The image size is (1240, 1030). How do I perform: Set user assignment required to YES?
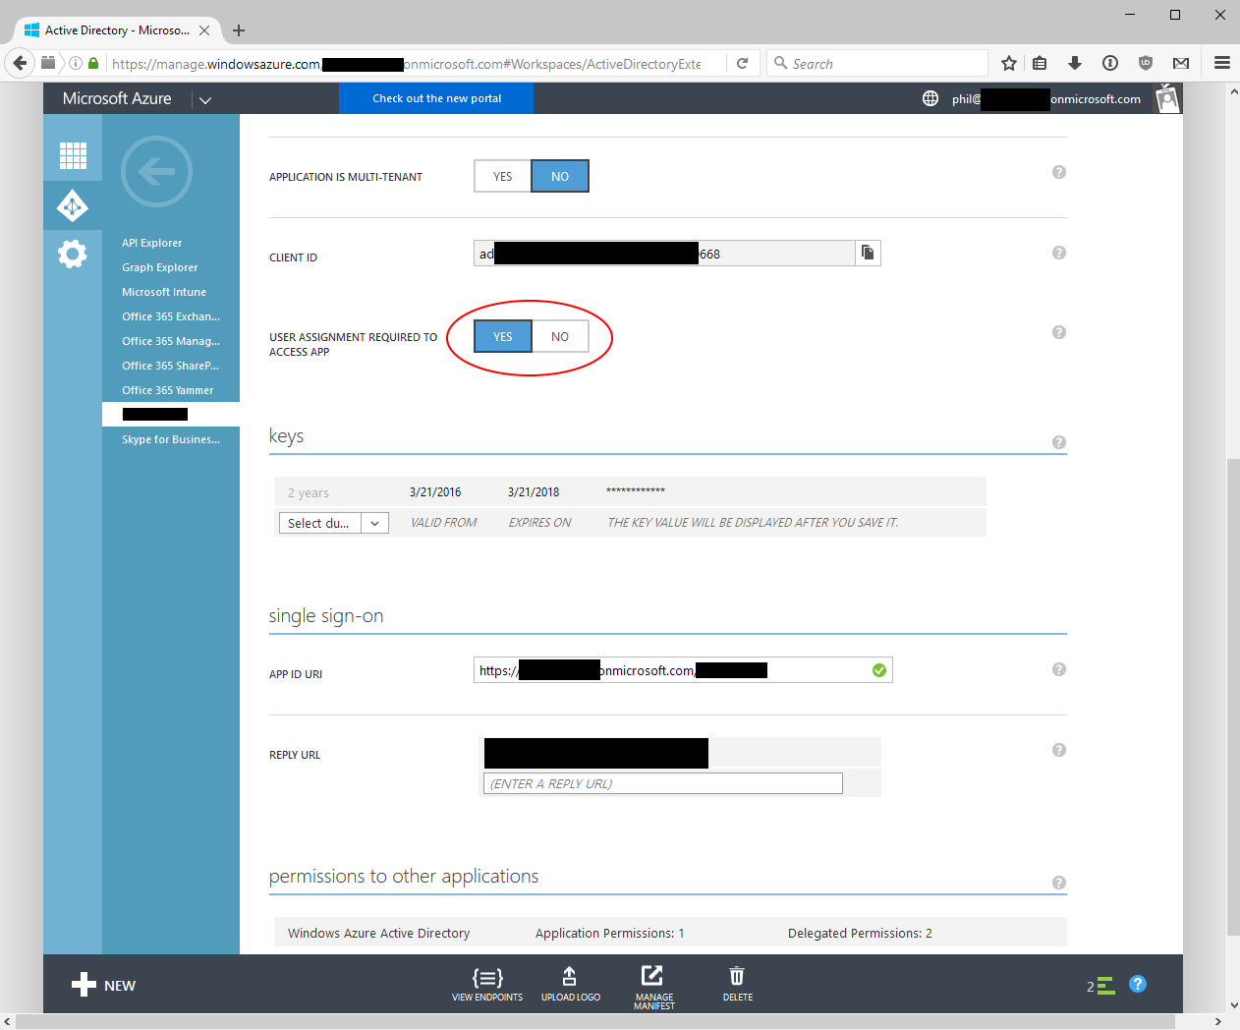503,336
